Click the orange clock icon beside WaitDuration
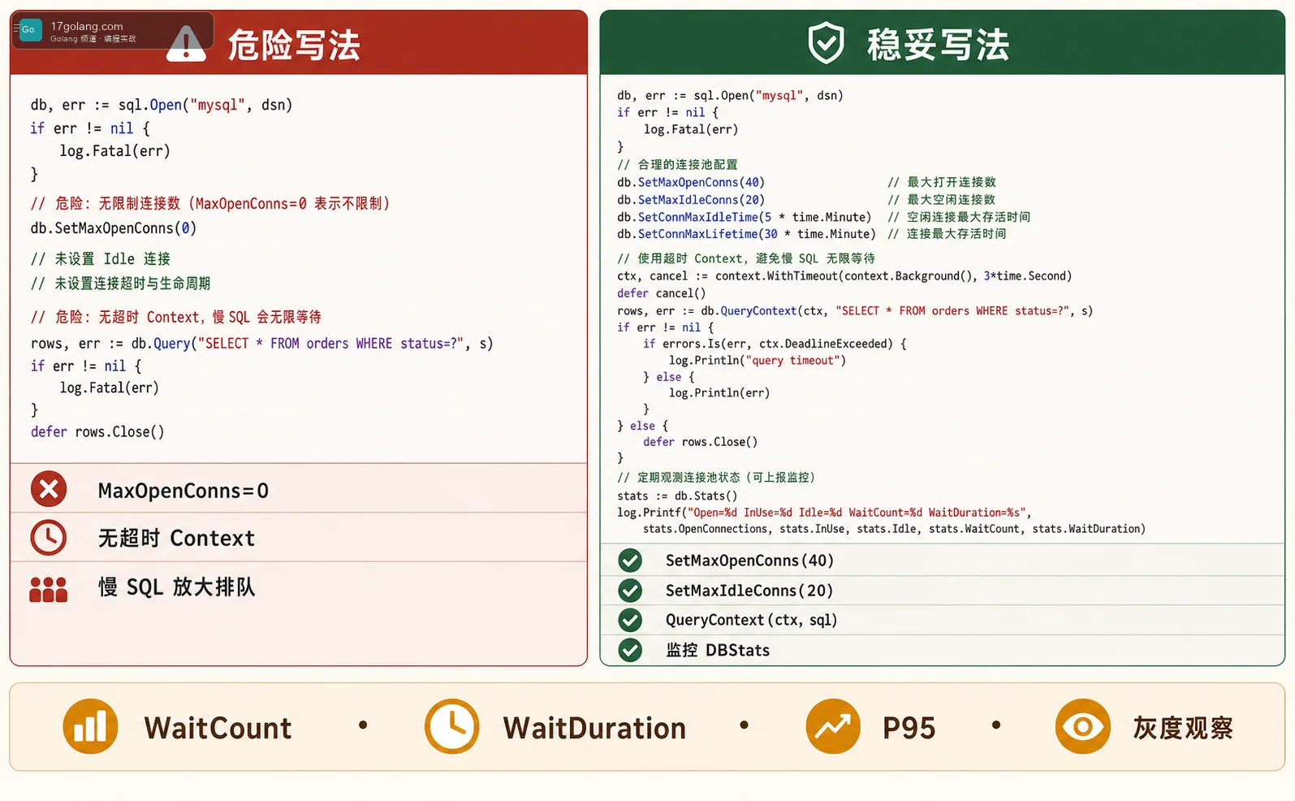Screen dimensions: 1295x801 [x=451, y=726]
